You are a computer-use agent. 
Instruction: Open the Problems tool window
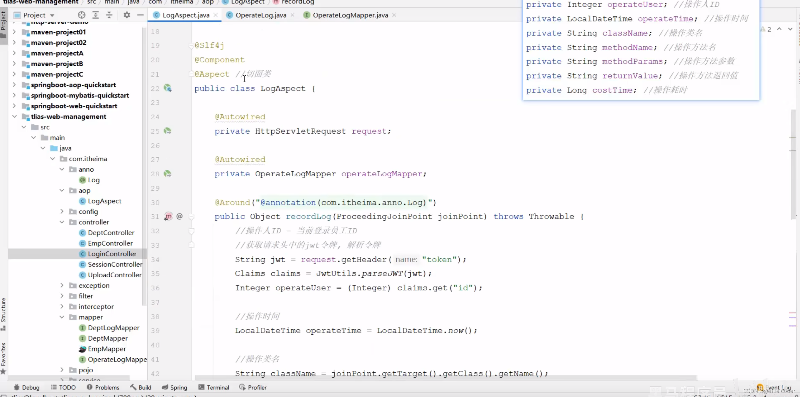103,387
